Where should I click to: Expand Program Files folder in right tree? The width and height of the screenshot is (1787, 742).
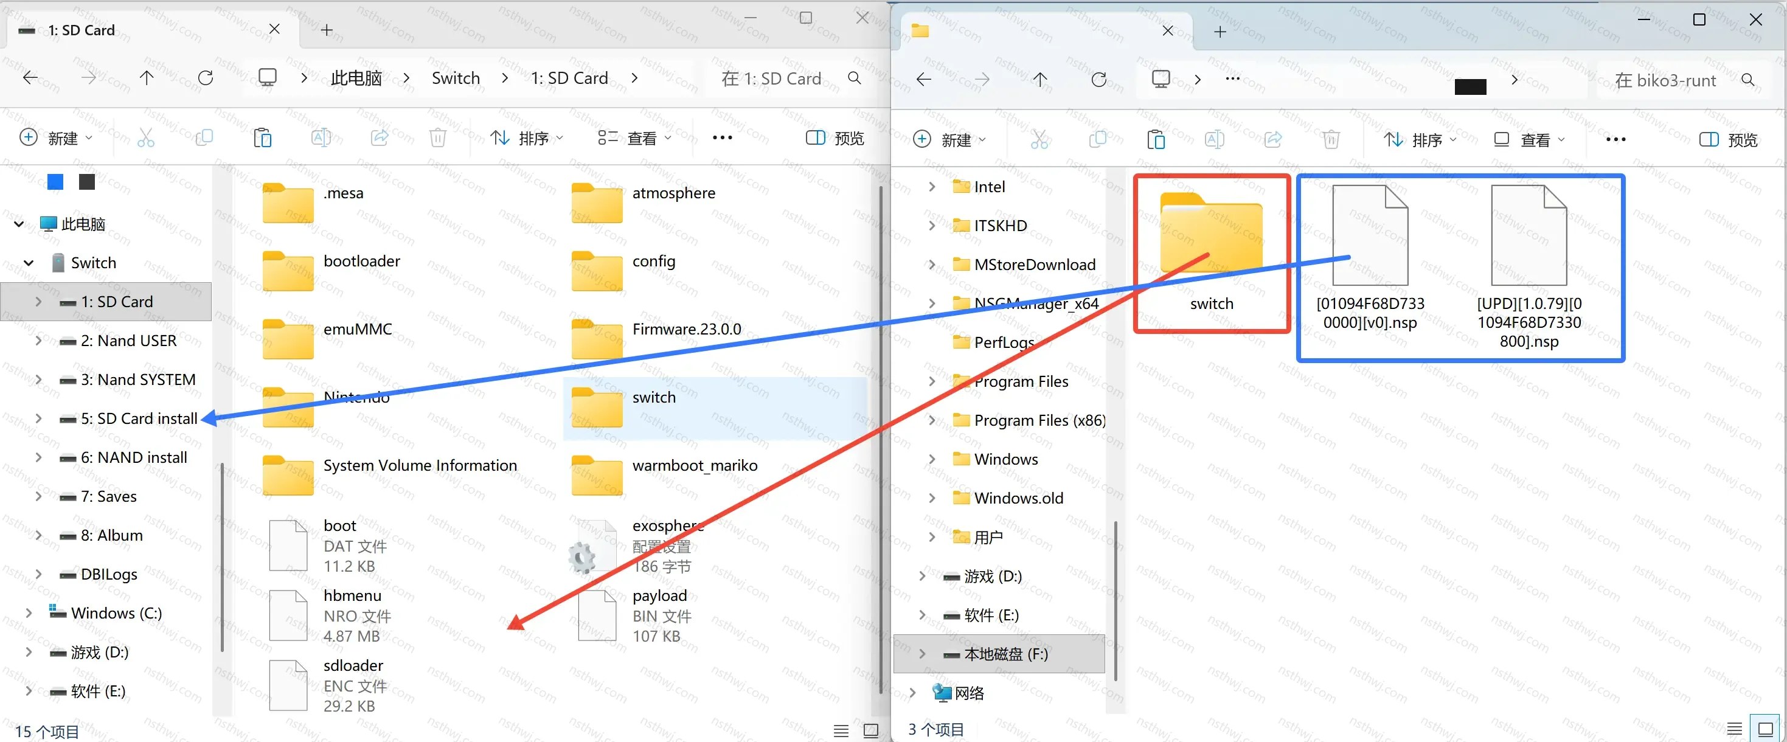[x=932, y=381]
